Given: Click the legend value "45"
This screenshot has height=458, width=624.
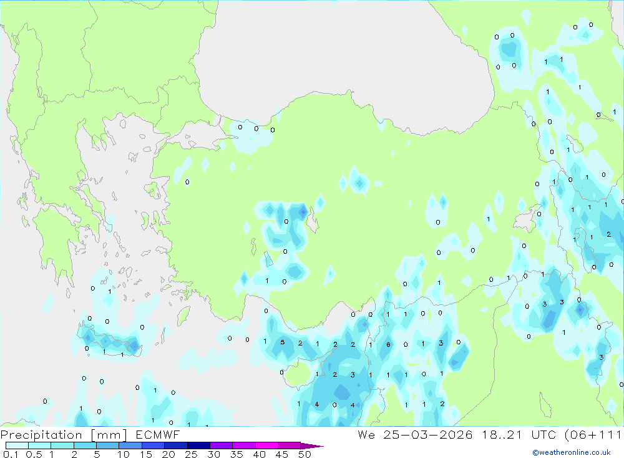Looking at the screenshot, I should pos(282,454).
